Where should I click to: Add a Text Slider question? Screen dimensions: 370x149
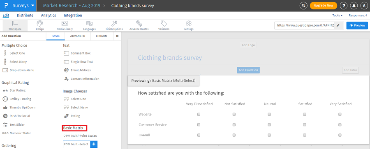pos(14,124)
